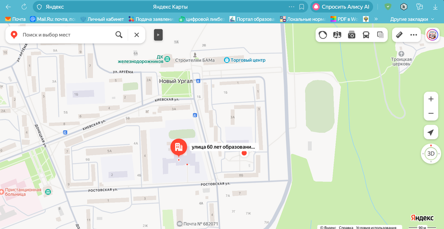Screen dimensions: 444x229
Task: Reload the current page
Action: click(x=24, y=7)
